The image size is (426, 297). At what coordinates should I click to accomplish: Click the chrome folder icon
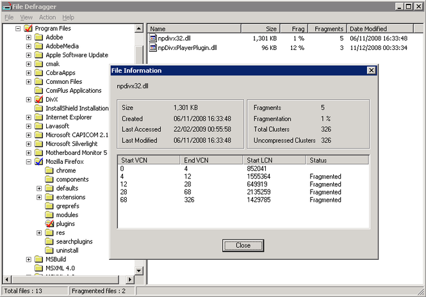(x=49, y=170)
